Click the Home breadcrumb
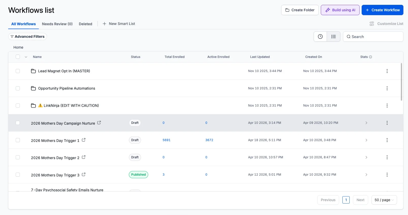The image size is (408, 215). click(x=18, y=47)
